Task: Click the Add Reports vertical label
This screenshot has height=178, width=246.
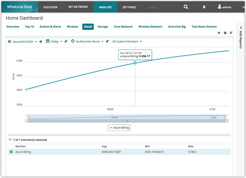Action: click(x=241, y=40)
